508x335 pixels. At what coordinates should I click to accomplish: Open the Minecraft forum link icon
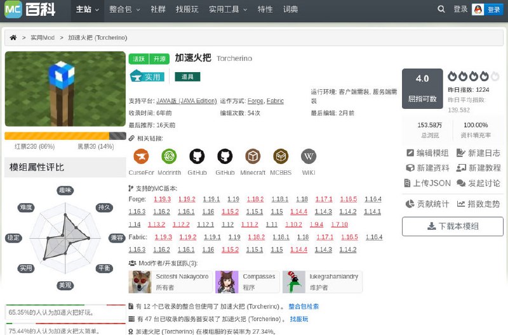point(253,156)
